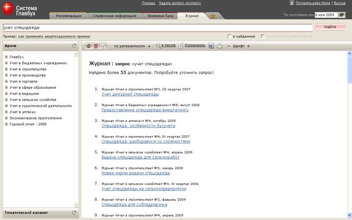Export results to Word
The height and width of the screenshot is (220, 352).
click(211, 46)
